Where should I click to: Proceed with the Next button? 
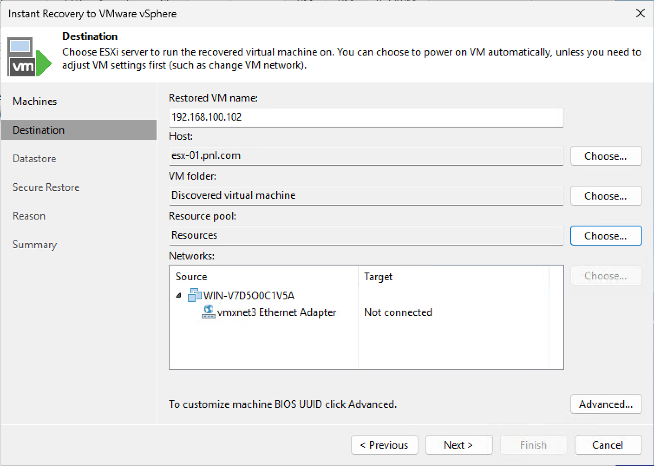(459, 445)
